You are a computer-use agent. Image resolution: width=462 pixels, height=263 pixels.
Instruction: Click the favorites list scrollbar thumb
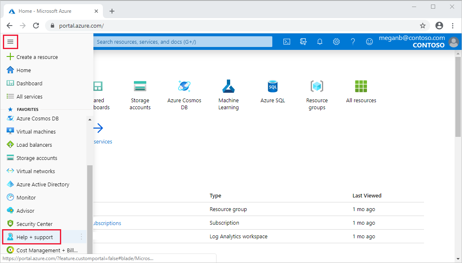[x=90, y=209]
